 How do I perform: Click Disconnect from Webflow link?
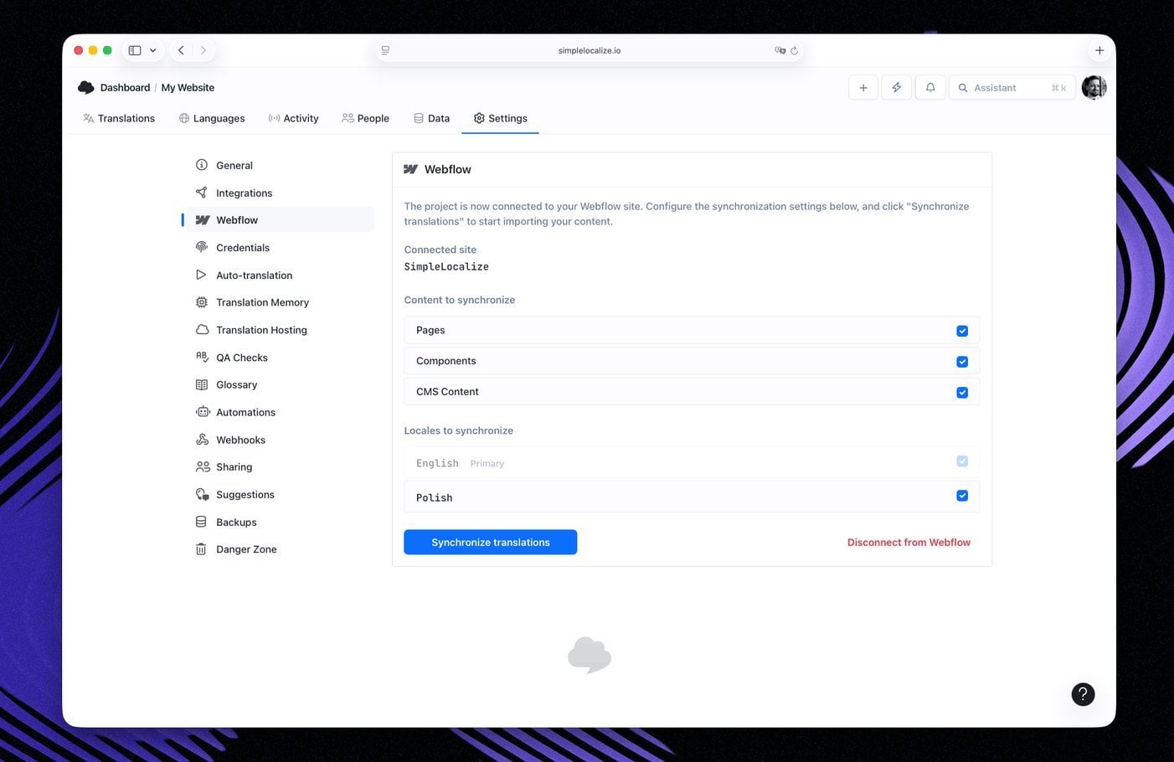point(909,542)
